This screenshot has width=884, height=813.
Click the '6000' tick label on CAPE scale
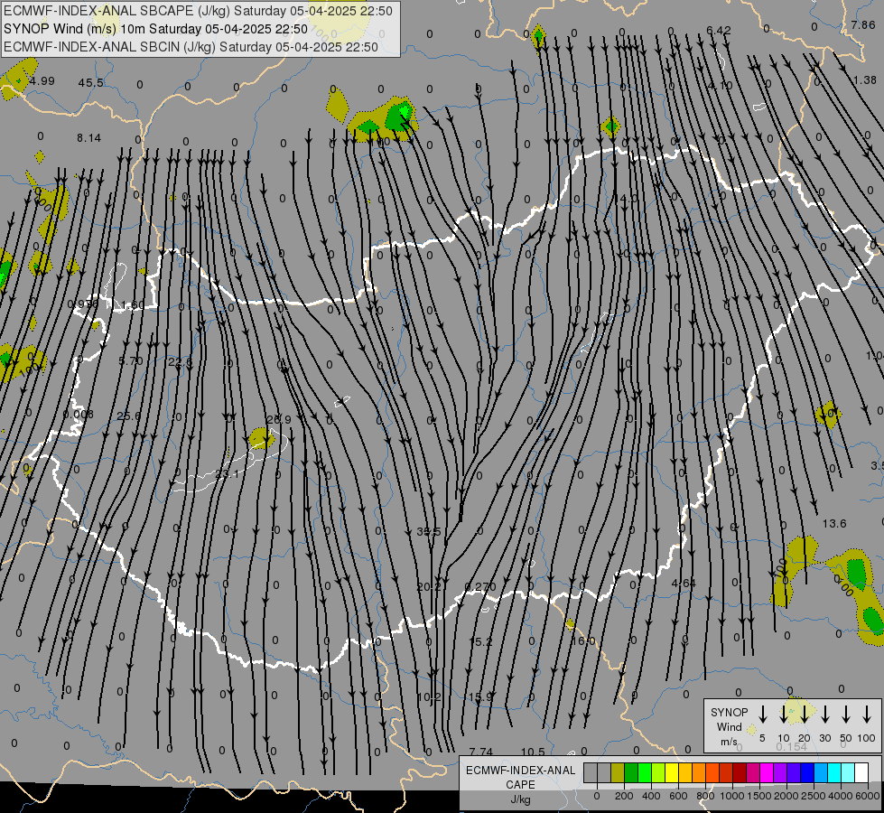click(x=867, y=796)
